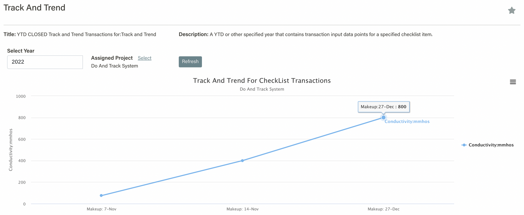
Task: Hide the Conductivity:mmhos line by clicking its legend entry
Action: click(490, 145)
